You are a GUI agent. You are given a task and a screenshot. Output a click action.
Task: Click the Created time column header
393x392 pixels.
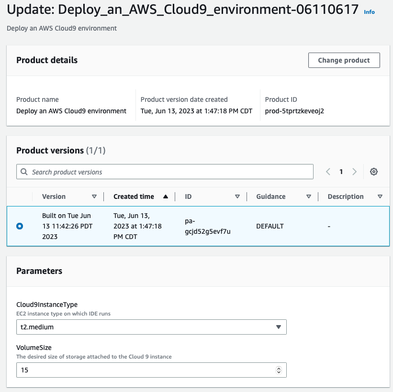tap(134, 196)
